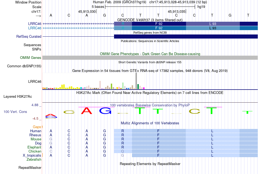Image resolution: width=258 pixels, height=174 pixels.
Task: Click the Basewise Conservation by PhyloP title
Action: click(150, 105)
